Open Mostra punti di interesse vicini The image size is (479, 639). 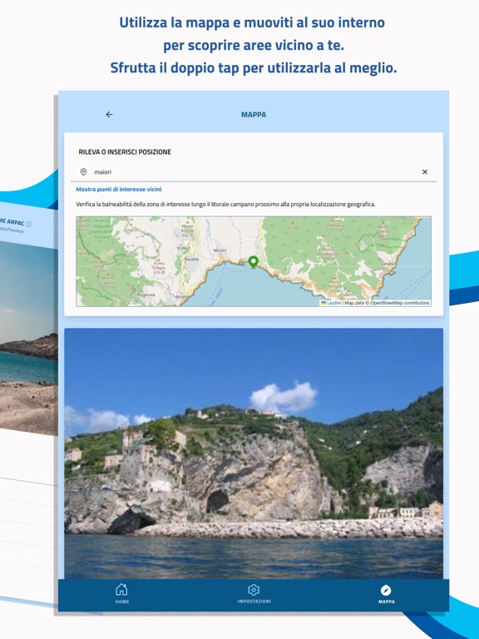119,189
